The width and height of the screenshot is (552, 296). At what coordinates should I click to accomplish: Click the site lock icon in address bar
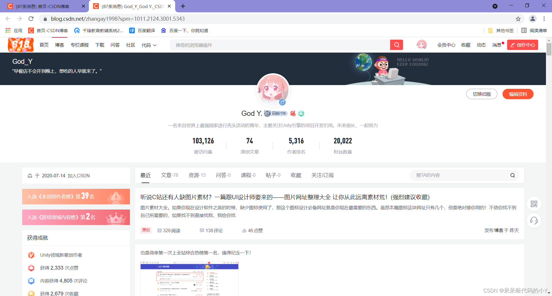(45, 19)
